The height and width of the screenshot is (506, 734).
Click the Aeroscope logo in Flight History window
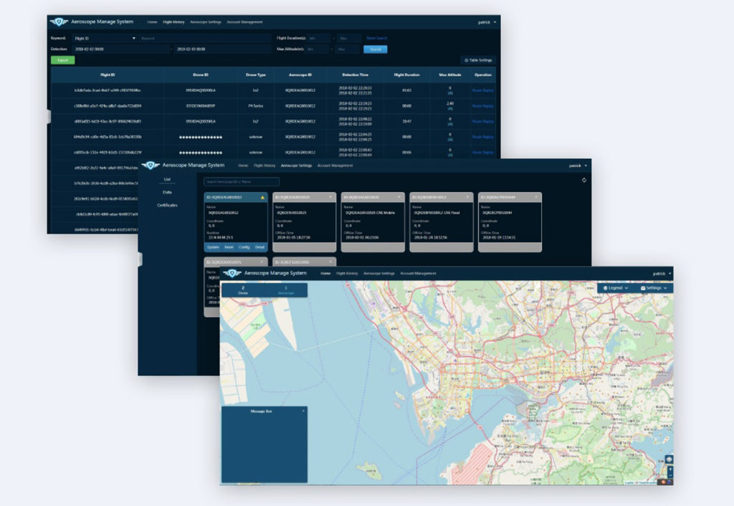point(59,22)
